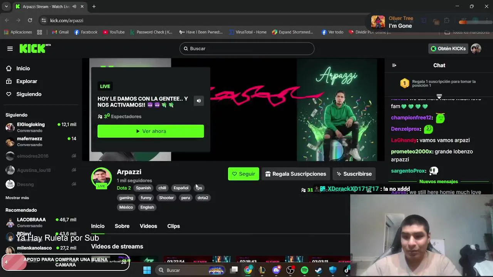Switch to the Inicio channel tab

[x=98, y=226]
